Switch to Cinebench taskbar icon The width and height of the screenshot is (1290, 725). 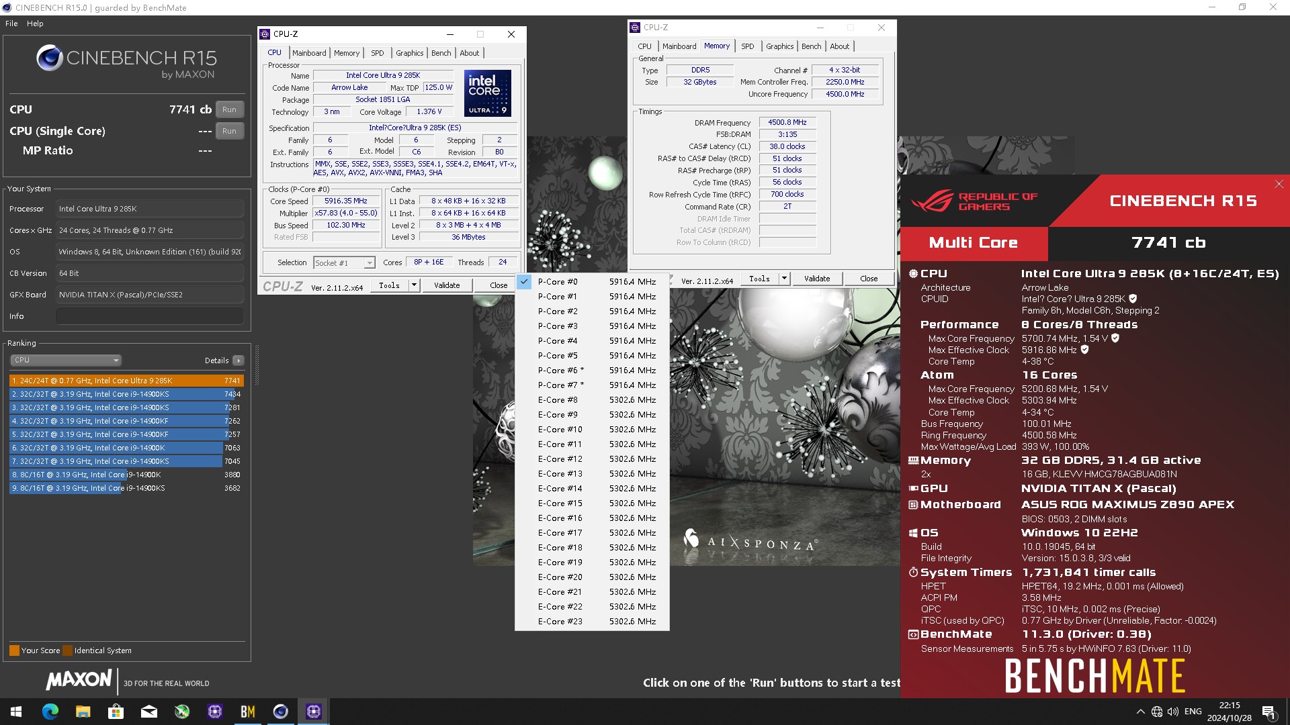click(x=281, y=712)
